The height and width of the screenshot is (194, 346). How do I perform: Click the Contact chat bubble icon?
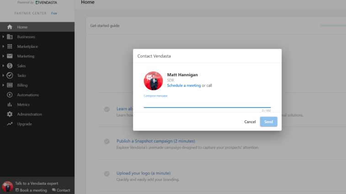point(53,190)
